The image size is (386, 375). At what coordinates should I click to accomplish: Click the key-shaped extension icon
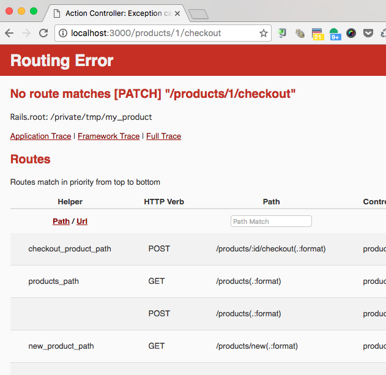[300, 34]
